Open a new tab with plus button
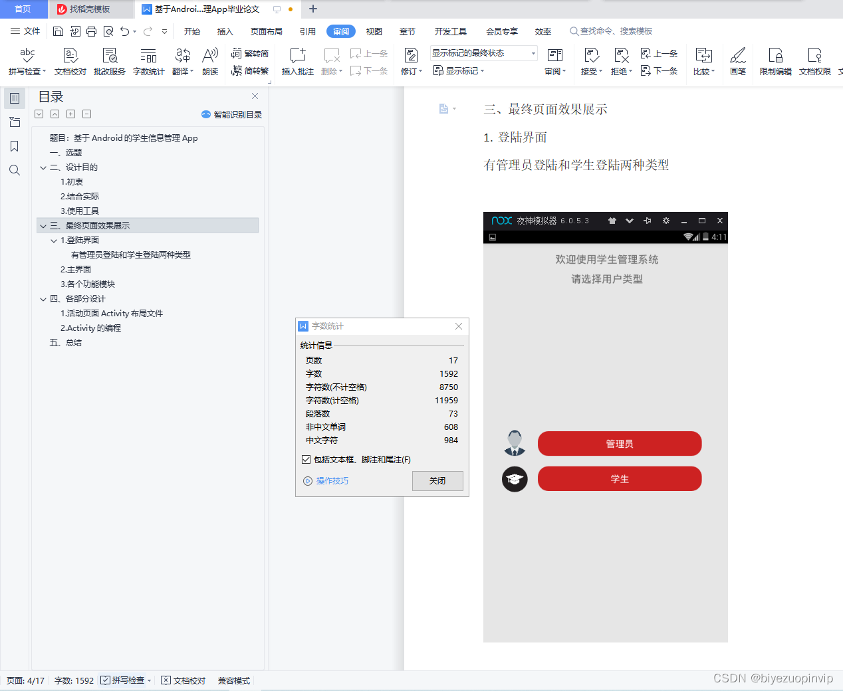This screenshot has height=691, width=843. point(313,9)
